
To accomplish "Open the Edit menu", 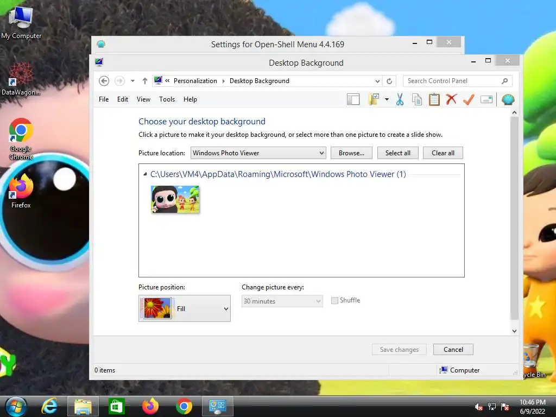I will (123, 99).
